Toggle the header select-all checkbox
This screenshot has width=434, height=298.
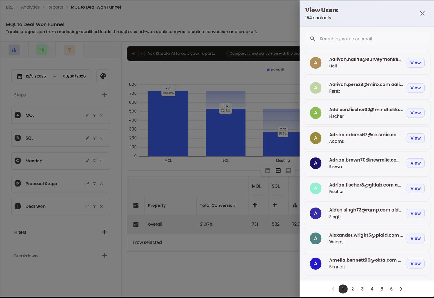click(136, 205)
